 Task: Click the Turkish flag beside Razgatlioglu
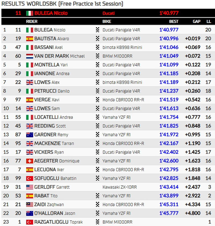click(30, 222)
